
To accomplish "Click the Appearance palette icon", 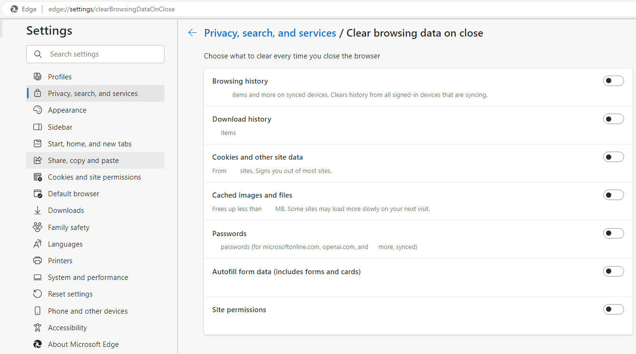I will tap(38, 110).
